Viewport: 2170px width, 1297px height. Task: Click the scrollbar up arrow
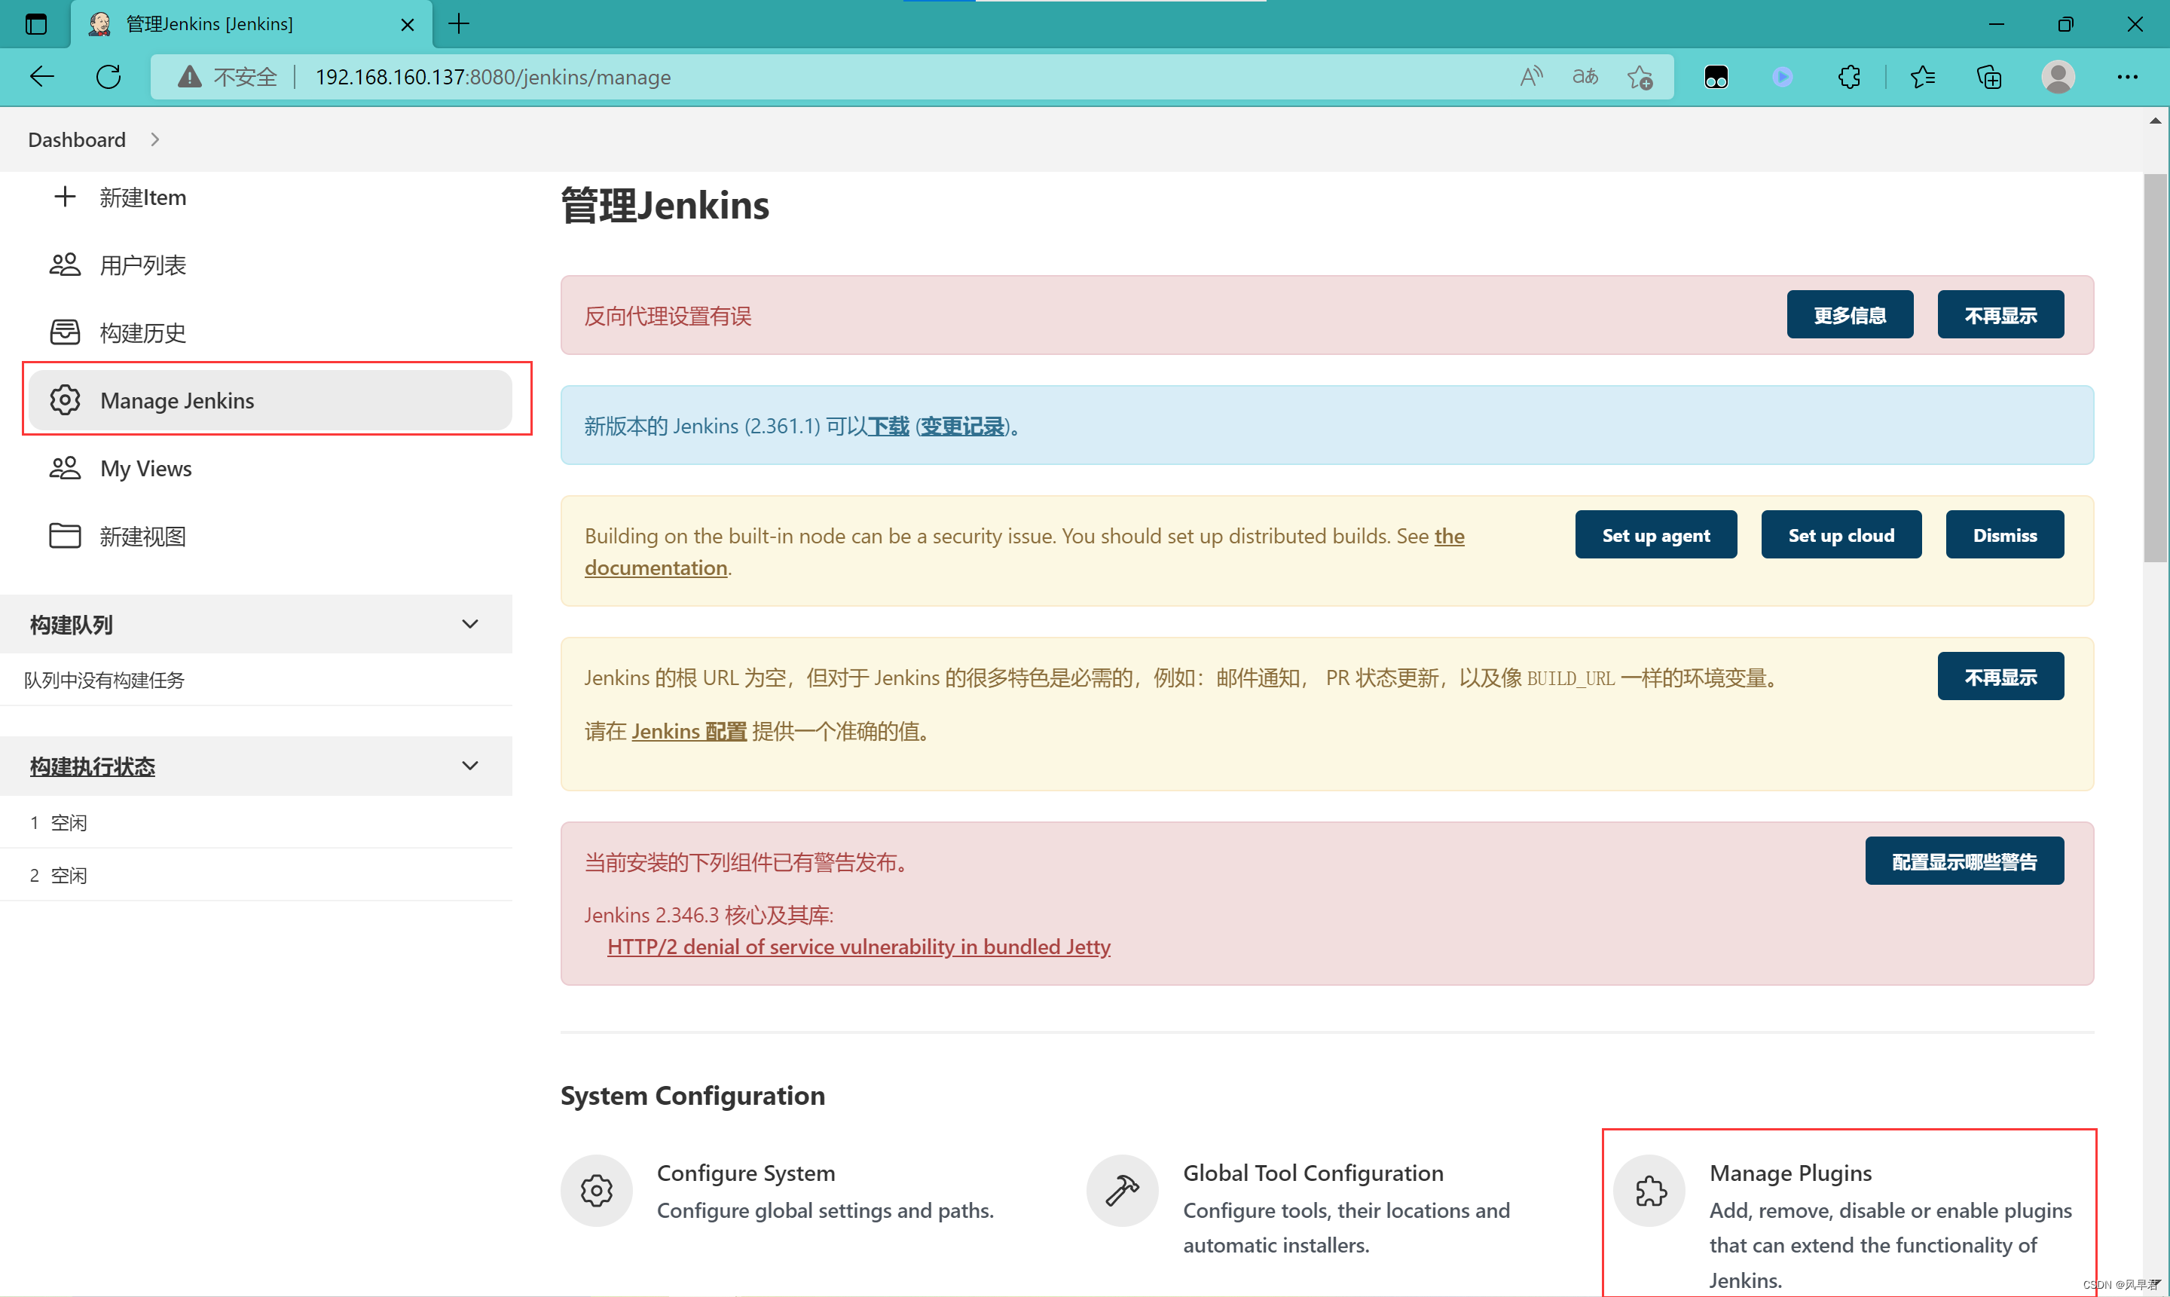[2155, 121]
